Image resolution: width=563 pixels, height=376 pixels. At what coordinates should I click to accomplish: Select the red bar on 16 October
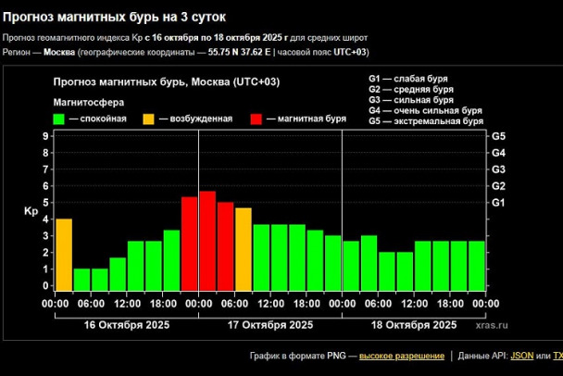189,244
